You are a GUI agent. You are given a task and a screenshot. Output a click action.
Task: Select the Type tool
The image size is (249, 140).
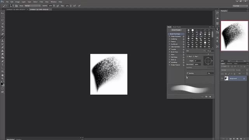pos(2,65)
